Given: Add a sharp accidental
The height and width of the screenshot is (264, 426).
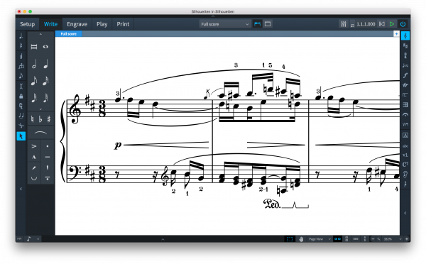Looking at the screenshot, I should [x=49, y=119].
